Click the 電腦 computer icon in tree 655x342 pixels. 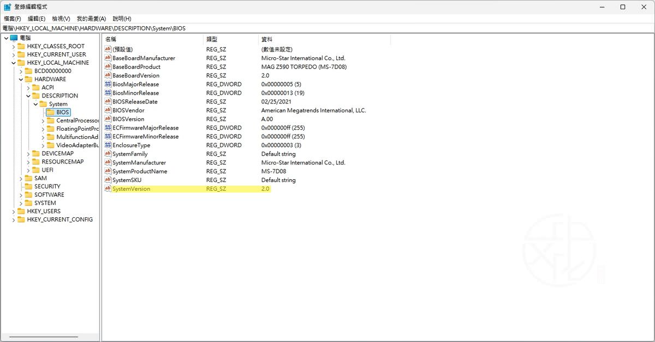(14, 38)
